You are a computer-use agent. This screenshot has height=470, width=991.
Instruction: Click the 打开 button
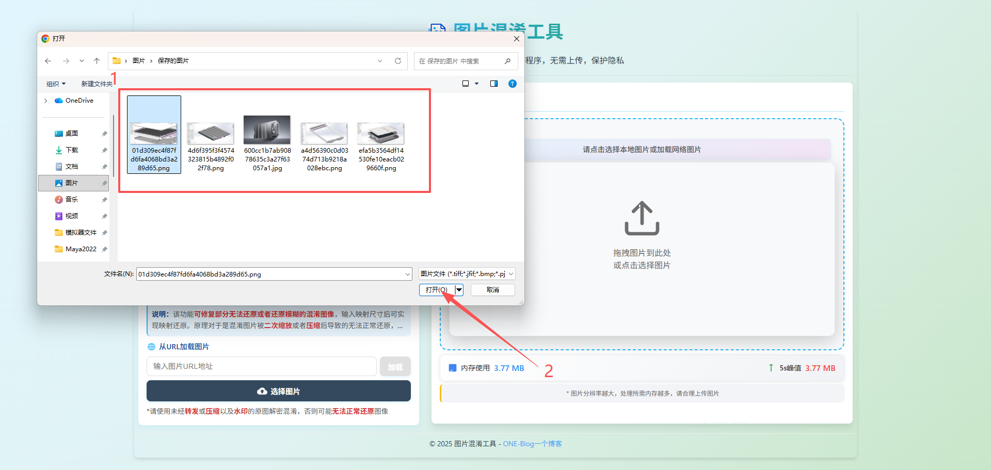tap(437, 290)
